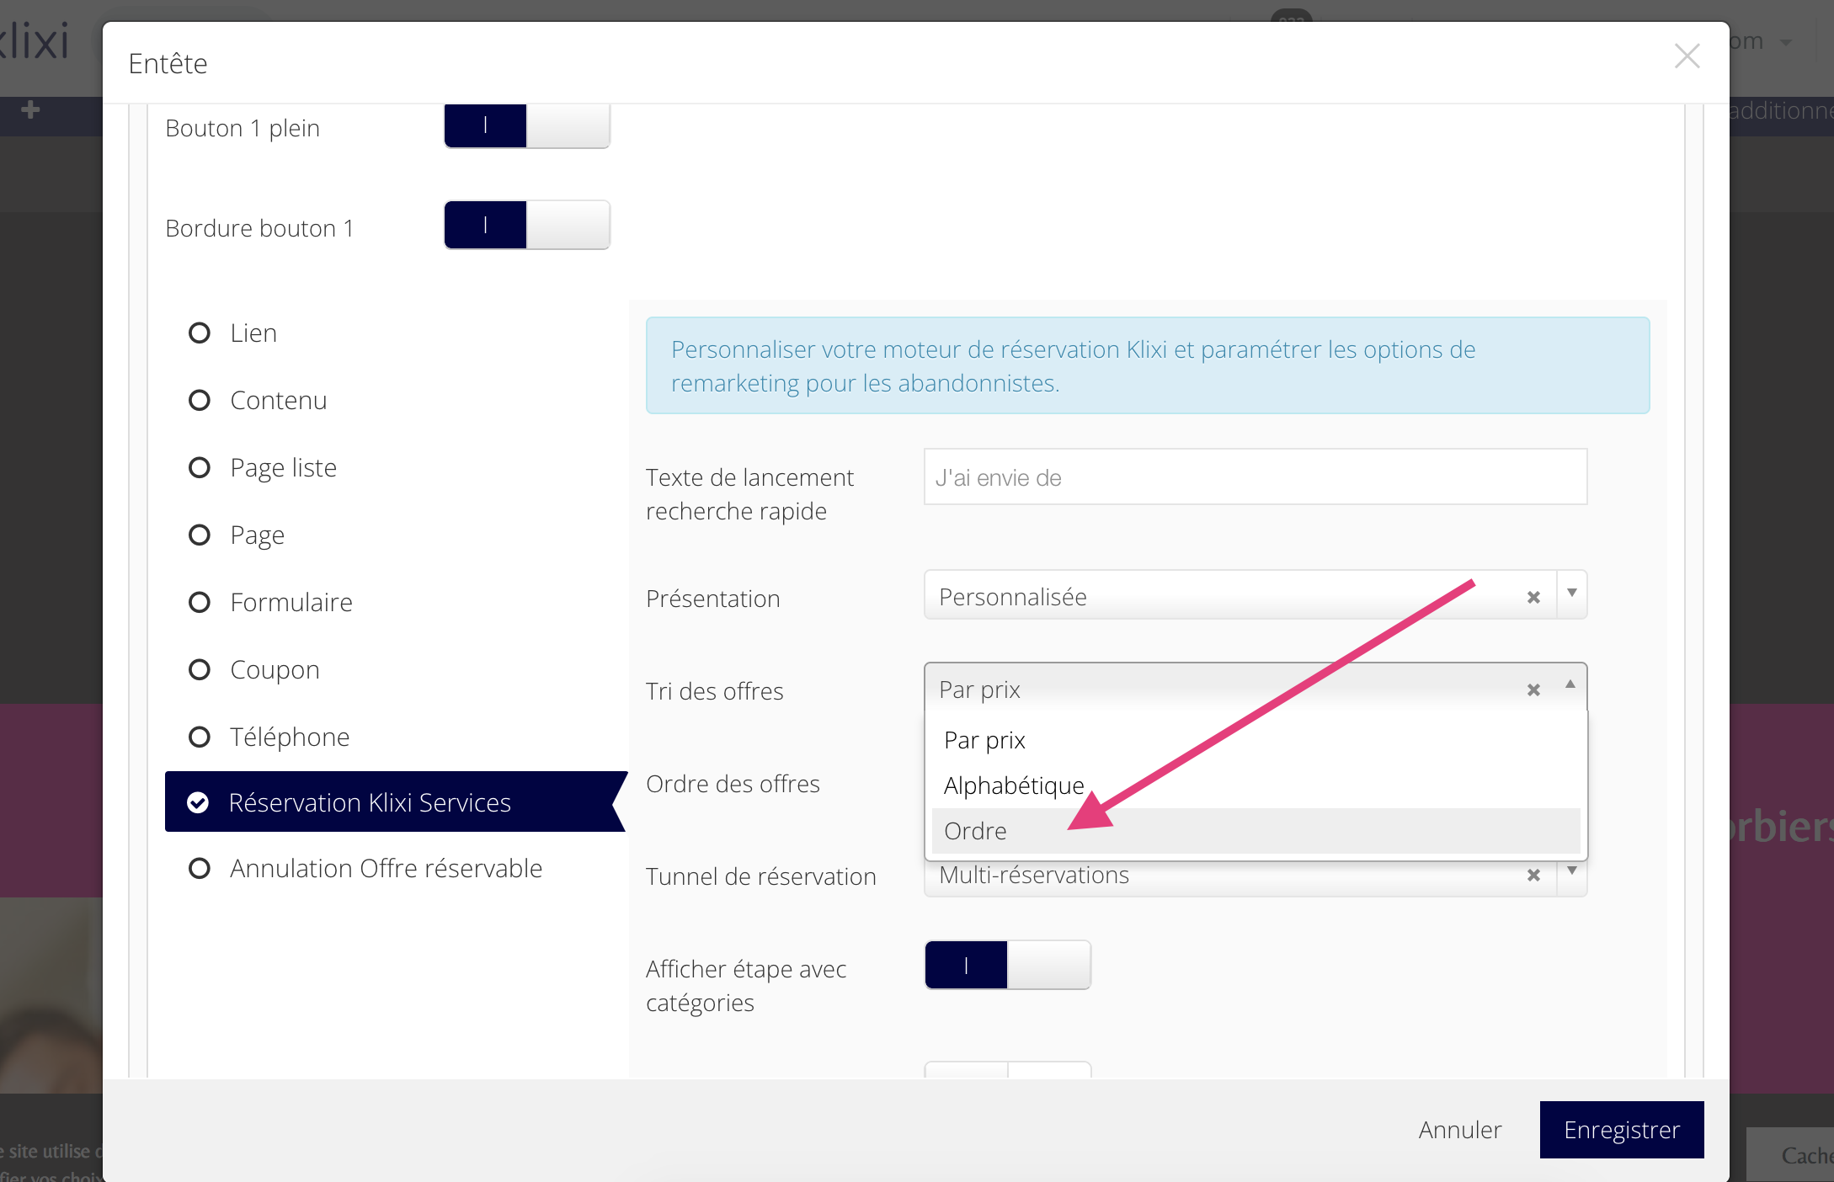Clear the Tri des offres selection x icon
Screen dimensions: 1834x1182
(1533, 689)
